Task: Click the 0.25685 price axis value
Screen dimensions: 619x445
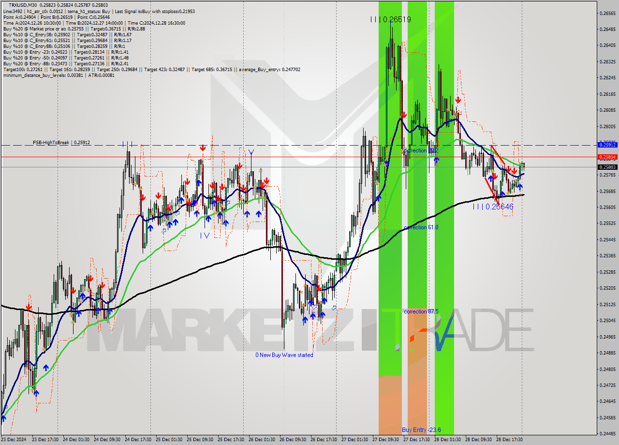Action: (x=608, y=191)
